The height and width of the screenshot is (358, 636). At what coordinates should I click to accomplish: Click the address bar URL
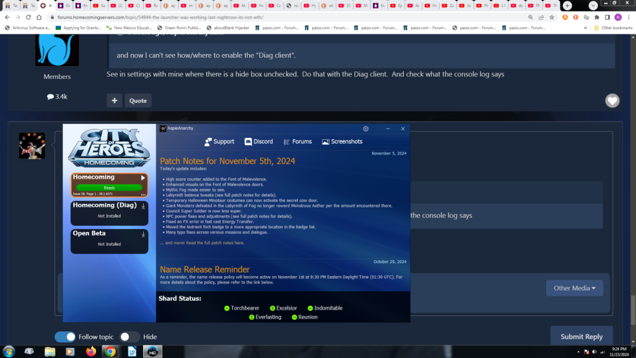pos(160,17)
